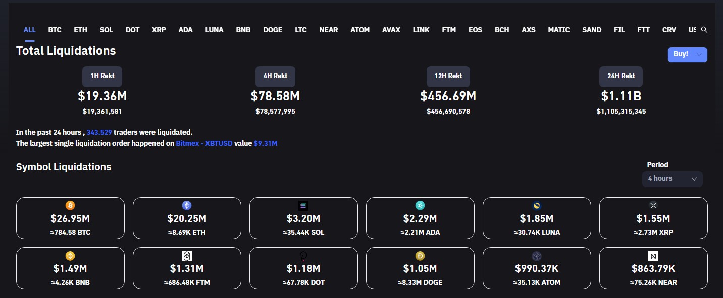Open the Bitmex - XBTUSD link

pyautogui.click(x=204, y=143)
